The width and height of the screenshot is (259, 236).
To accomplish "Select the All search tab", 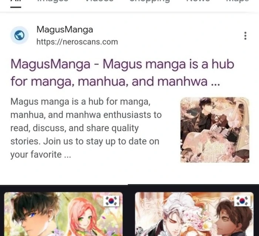I will point(16,1).
